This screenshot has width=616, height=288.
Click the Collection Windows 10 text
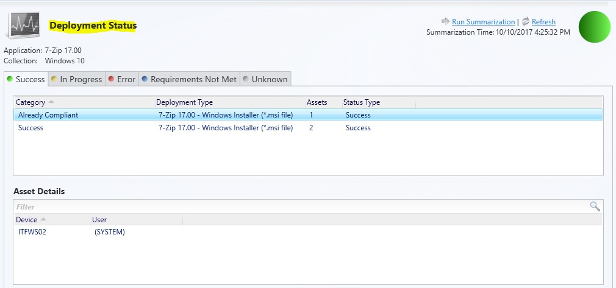click(x=44, y=61)
